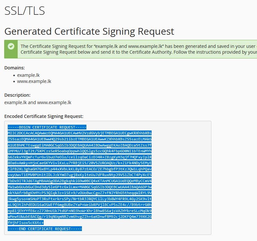Screen dimensions: 257x241
Task: Click the Encoded Certificate Signing Request label
Action: 44,116
